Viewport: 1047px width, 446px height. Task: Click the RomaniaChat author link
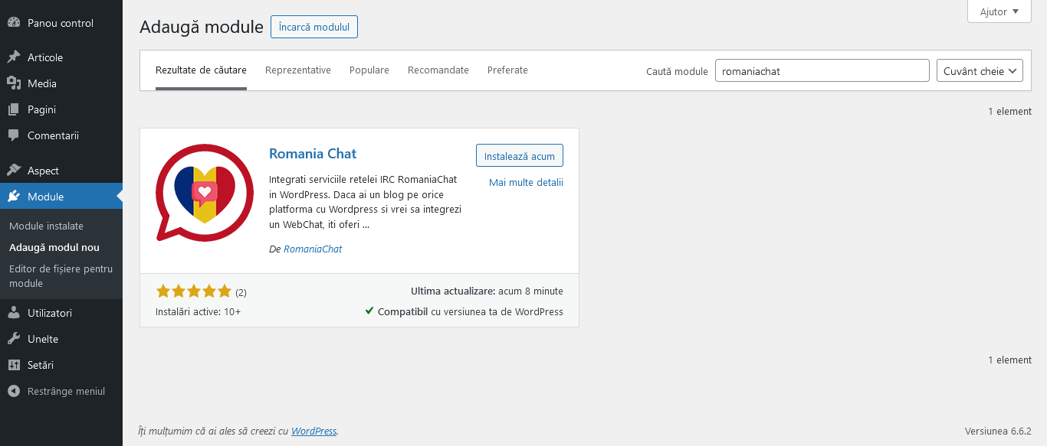pyautogui.click(x=313, y=249)
